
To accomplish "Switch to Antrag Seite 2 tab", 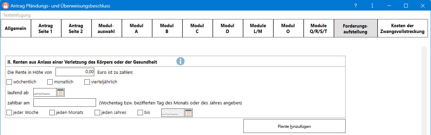I will point(76,28).
